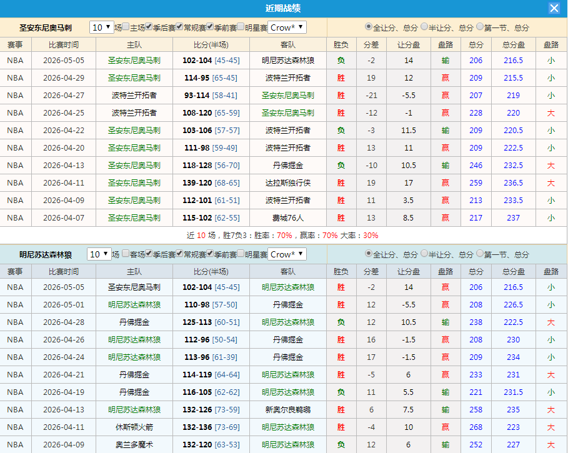
Task: Click total score 252
Action: tap(476, 445)
